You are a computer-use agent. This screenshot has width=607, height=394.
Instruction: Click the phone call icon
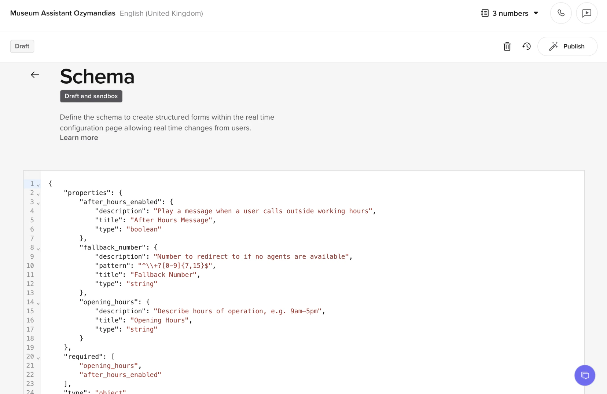click(x=561, y=13)
